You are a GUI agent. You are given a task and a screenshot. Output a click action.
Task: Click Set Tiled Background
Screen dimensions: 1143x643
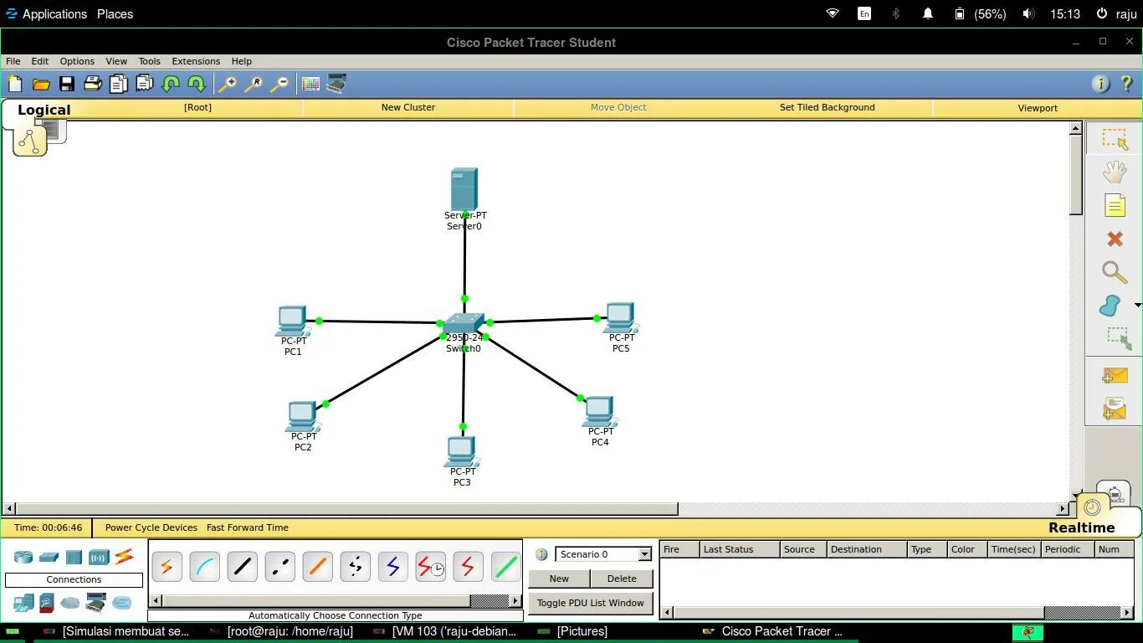coord(827,107)
